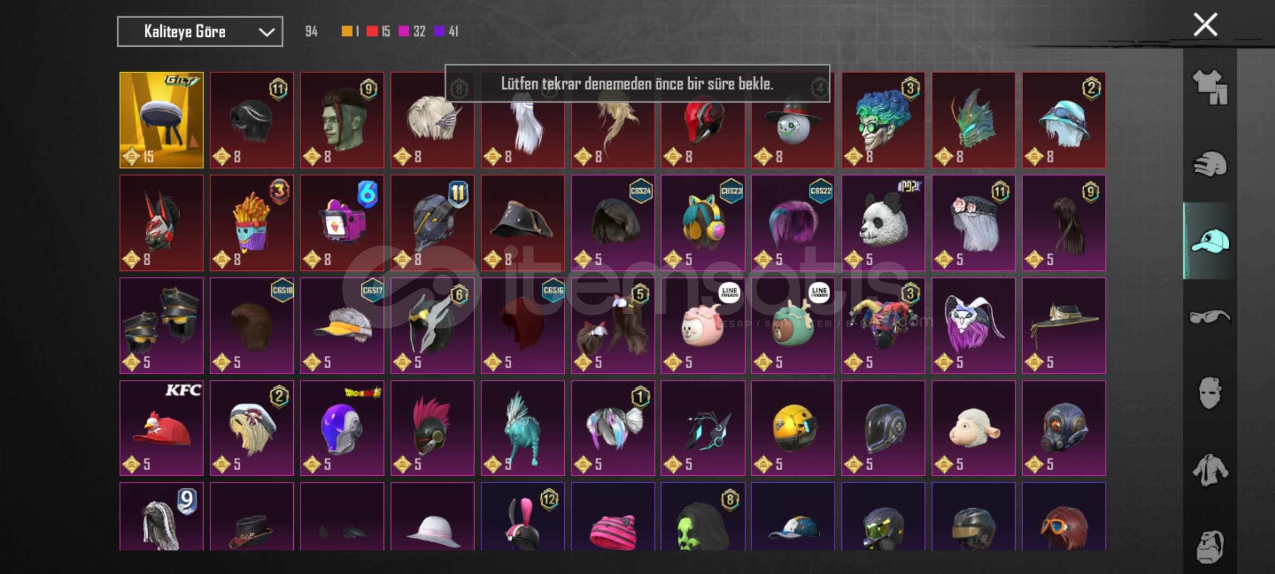Click the dropdown chevron arrow beside Kaliteye Göre
This screenshot has height=574, width=1275.
click(x=266, y=32)
